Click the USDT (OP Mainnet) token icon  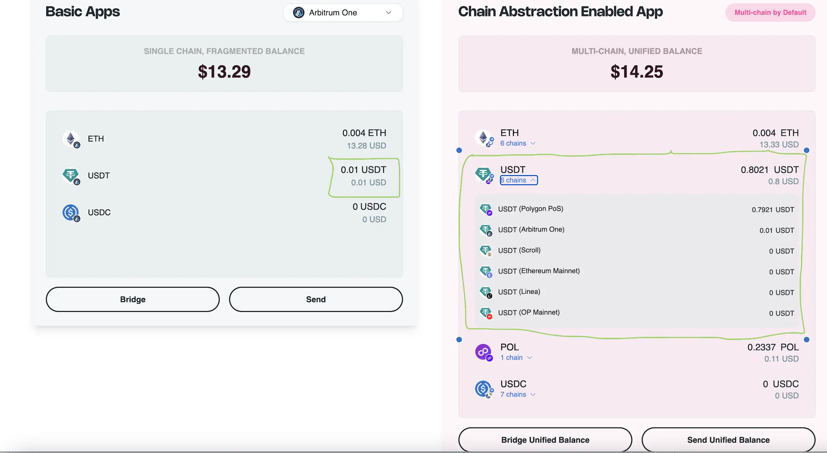pos(486,313)
